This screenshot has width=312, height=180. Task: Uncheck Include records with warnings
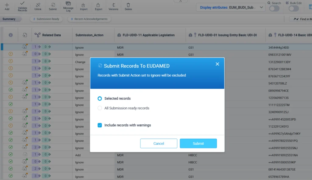click(100, 125)
